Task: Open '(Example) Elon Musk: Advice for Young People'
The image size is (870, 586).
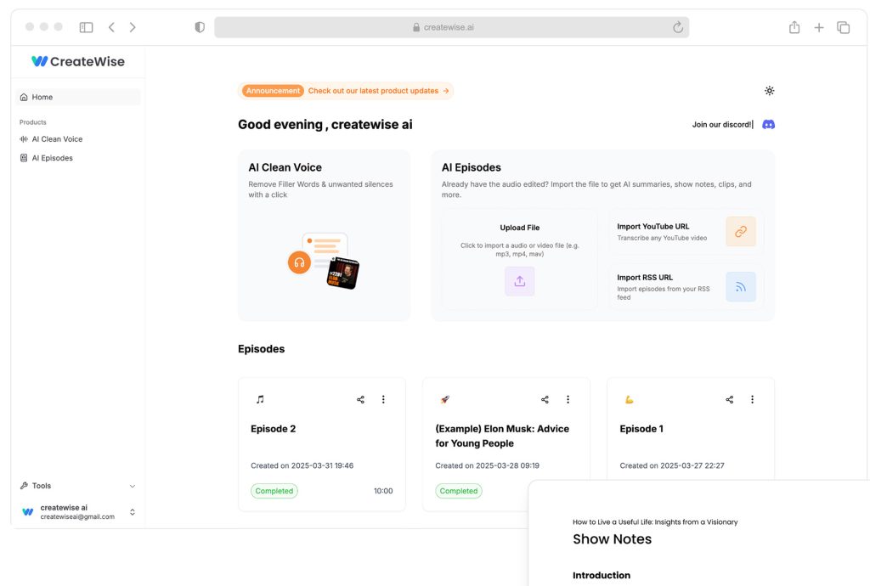Action: tap(502, 436)
